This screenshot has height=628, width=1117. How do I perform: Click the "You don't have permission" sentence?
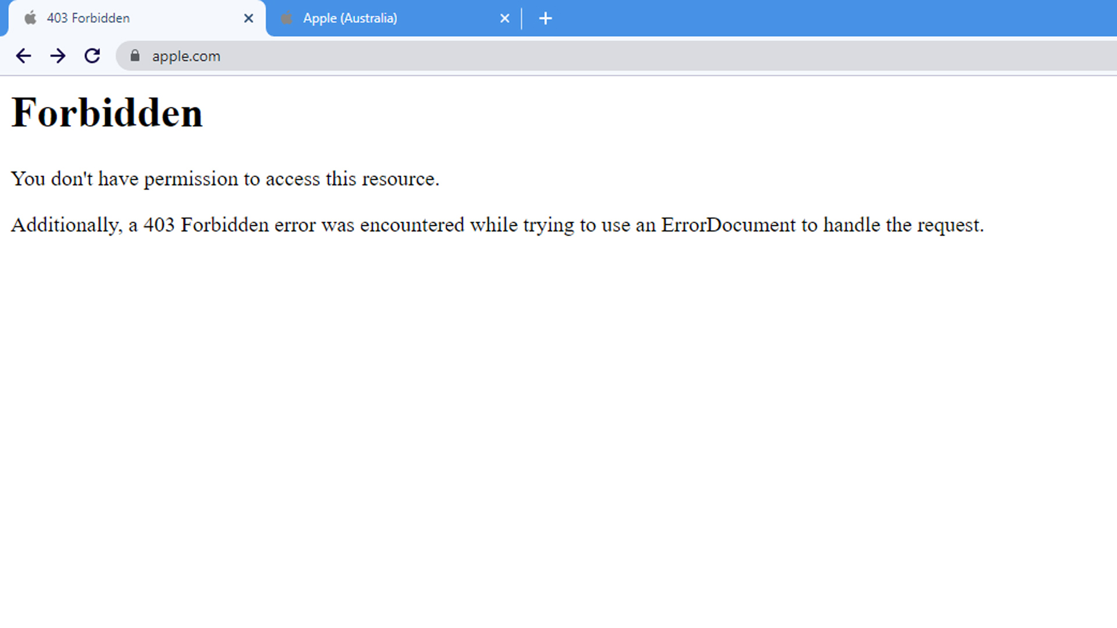pos(225,179)
